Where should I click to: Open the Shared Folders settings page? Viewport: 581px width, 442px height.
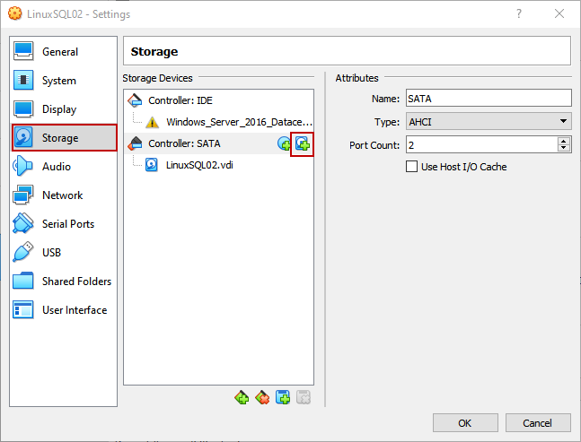(76, 282)
